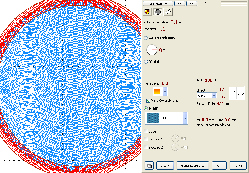This screenshot has height=173, width=249.
Task: Edit the Random Shift value 3.2
Action: 219,103
